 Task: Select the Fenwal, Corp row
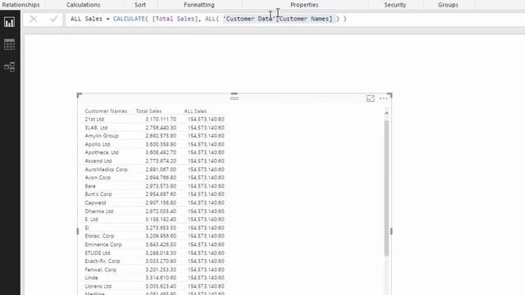tap(154, 270)
